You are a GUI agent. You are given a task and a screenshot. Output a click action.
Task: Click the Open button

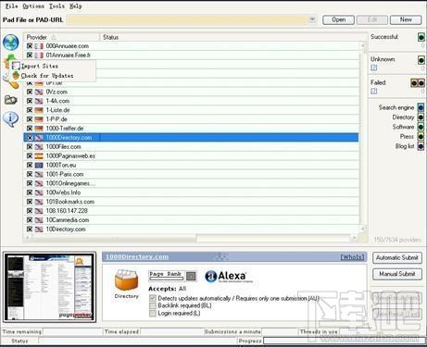338,19
